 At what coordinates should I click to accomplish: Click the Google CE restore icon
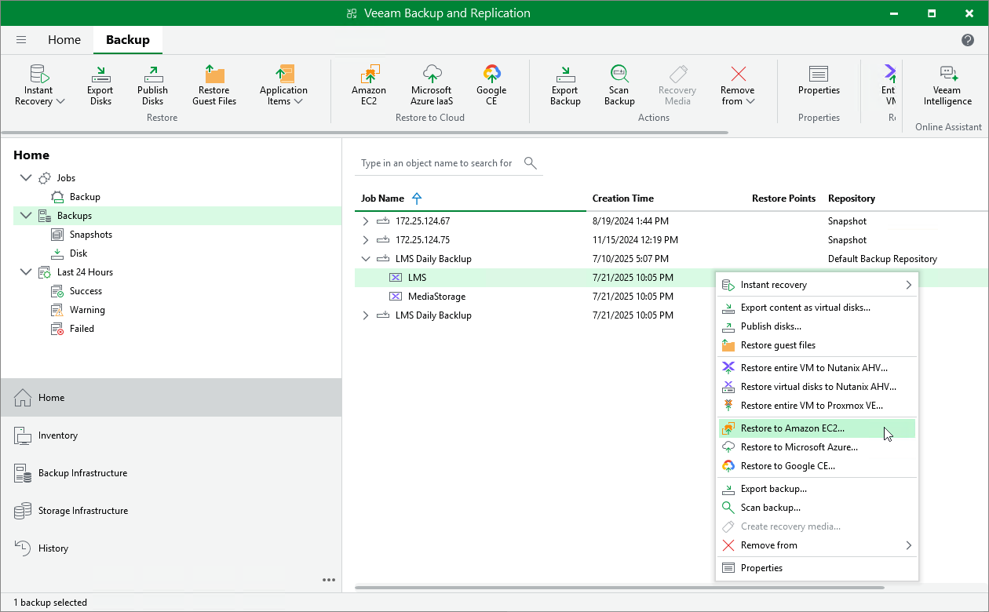pyautogui.click(x=491, y=83)
